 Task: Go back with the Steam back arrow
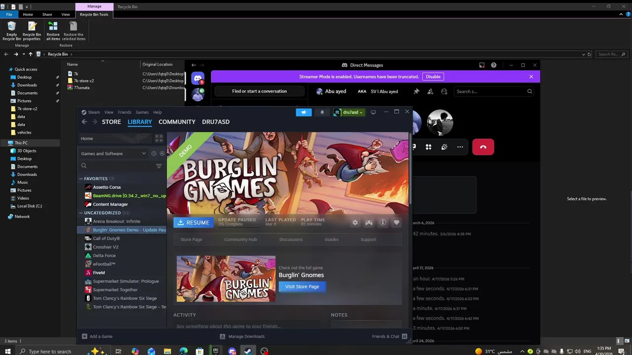coord(84,122)
